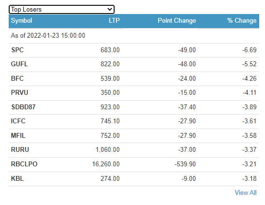Image resolution: width=265 pixels, height=205 pixels.
Task: Select the MFIL symbol
Action: click(18, 135)
